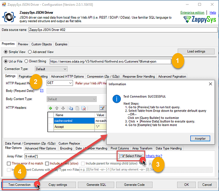219x191 pixels.
Task: Toggle the Include parent (slow) checkbox
Action: pos(47,163)
